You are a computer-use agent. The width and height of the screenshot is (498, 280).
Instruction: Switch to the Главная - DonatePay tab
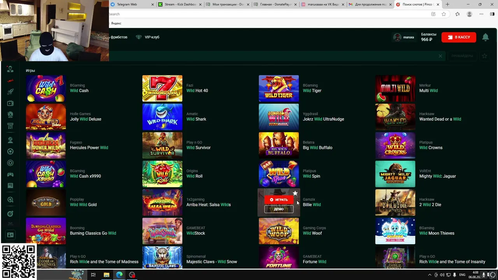(275, 4)
